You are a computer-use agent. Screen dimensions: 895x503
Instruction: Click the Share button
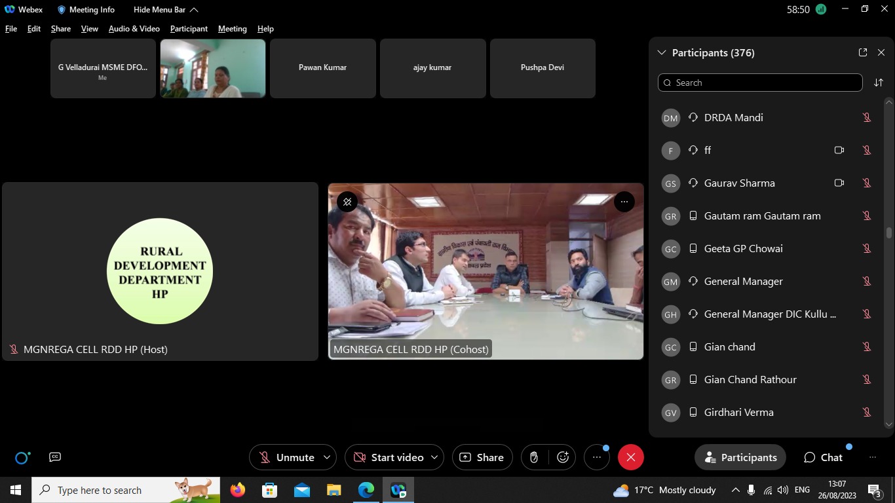pos(482,457)
